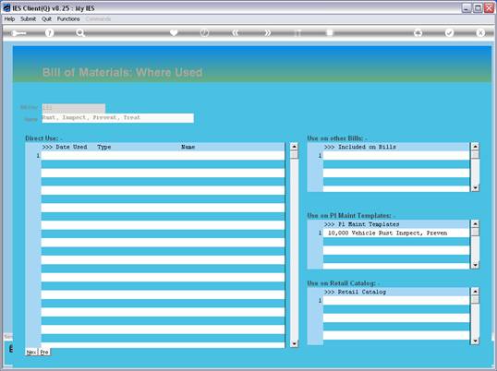
Task: Click the magnifier search icon
Action: coord(80,33)
